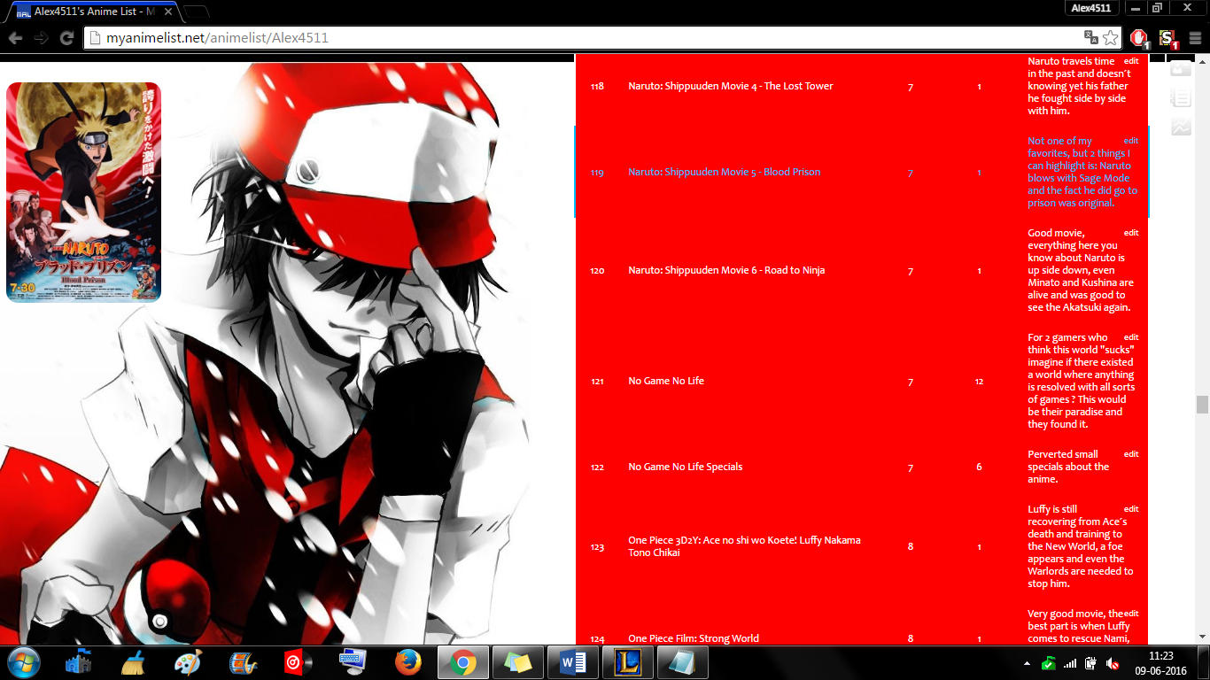
Task: Go back using the browser back arrow
Action: coord(15,38)
